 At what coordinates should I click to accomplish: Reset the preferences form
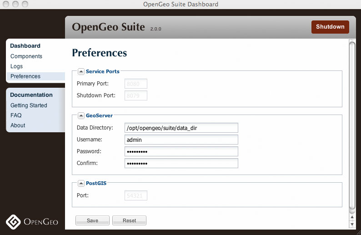[x=129, y=220]
